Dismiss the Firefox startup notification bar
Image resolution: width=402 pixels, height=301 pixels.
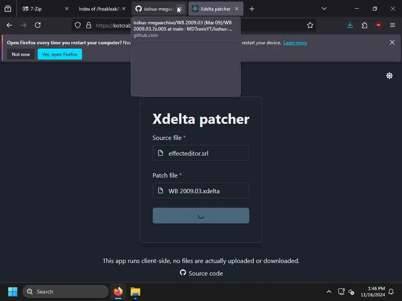pyautogui.click(x=392, y=42)
